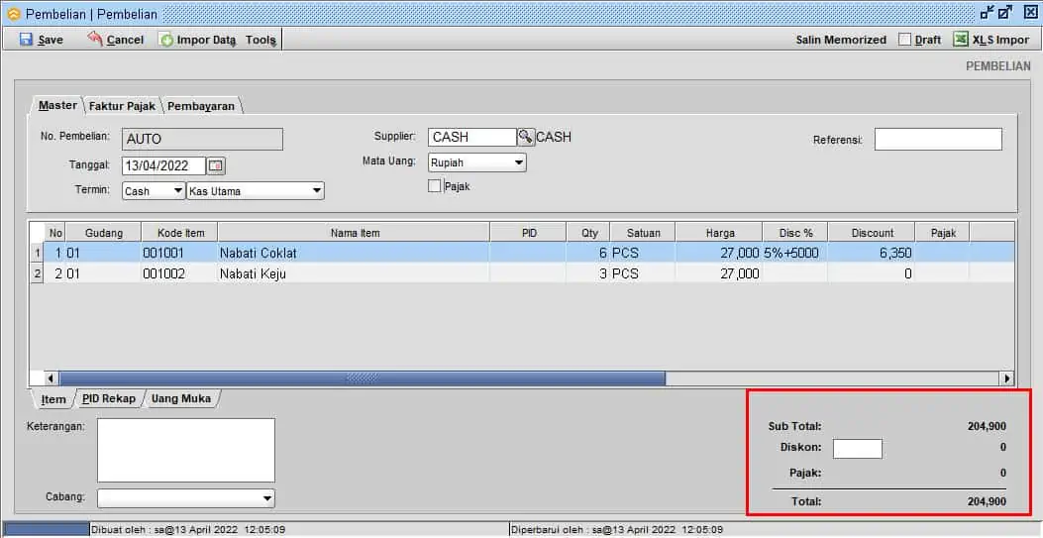This screenshot has width=1043, height=538.
Task: Click the Cancel red arrow icon
Action: click(x=95, y=39)
